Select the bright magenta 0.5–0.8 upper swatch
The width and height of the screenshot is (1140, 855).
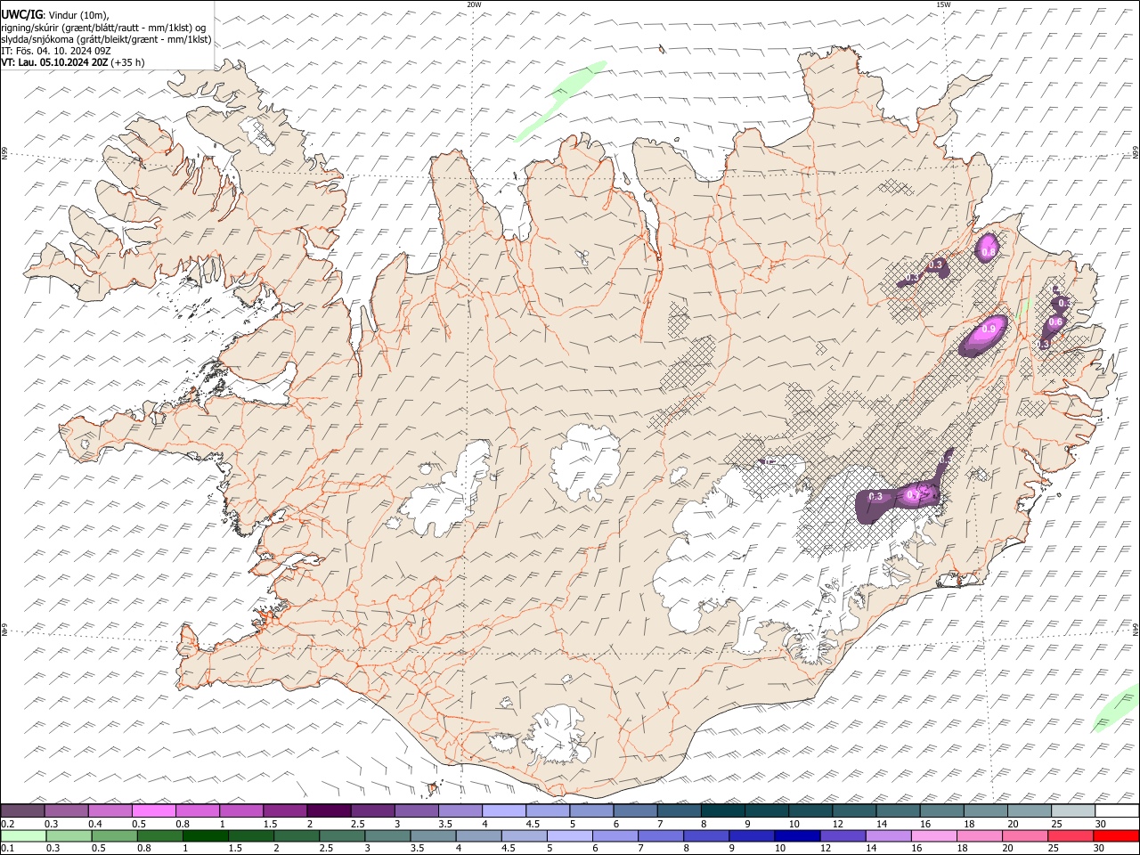(x=153, y=811)
